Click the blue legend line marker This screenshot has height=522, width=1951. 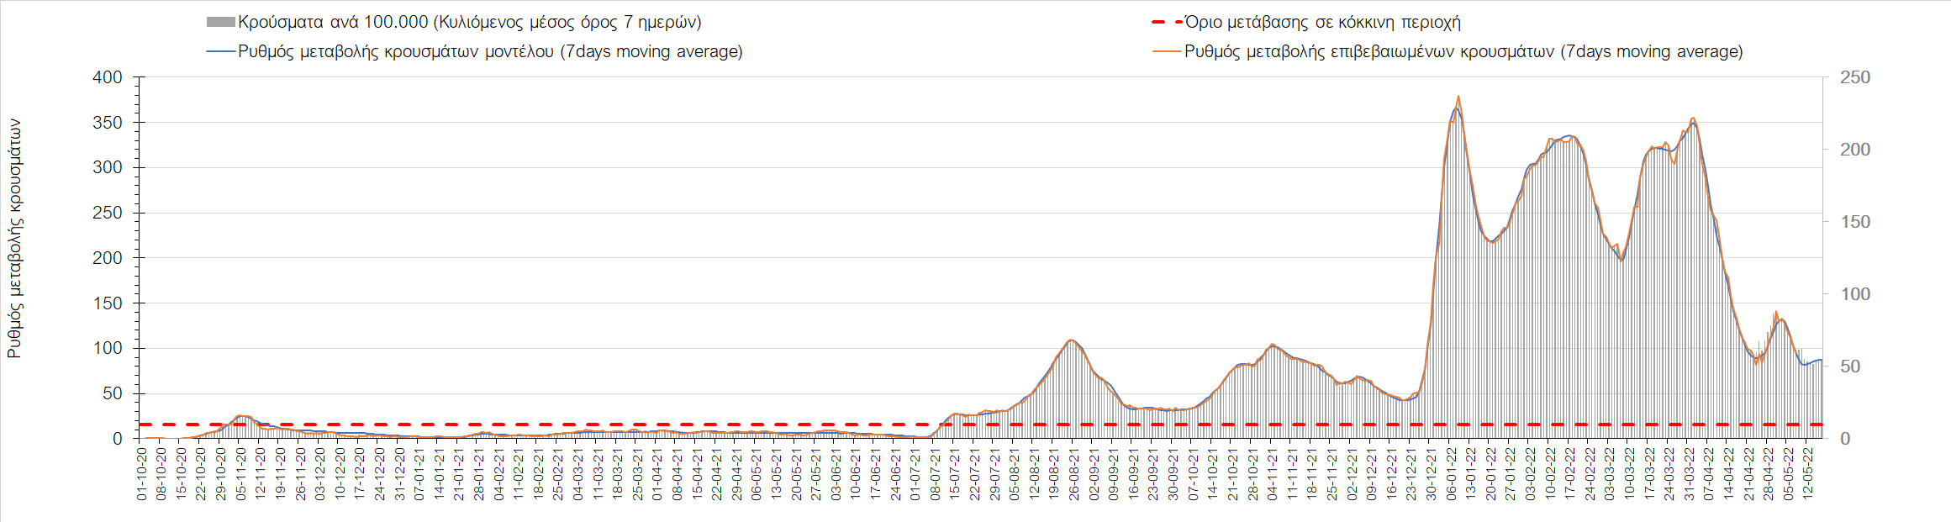220,51
